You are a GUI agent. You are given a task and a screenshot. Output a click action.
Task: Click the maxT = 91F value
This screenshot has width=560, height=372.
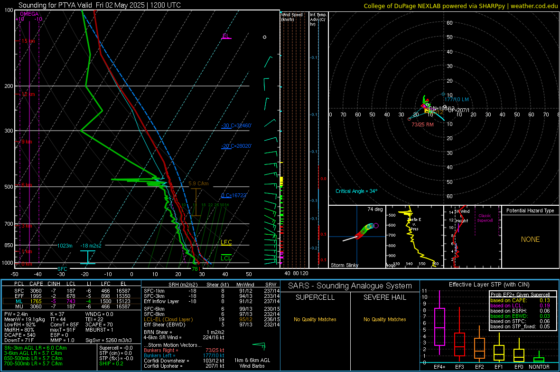(x=63, y=330)
